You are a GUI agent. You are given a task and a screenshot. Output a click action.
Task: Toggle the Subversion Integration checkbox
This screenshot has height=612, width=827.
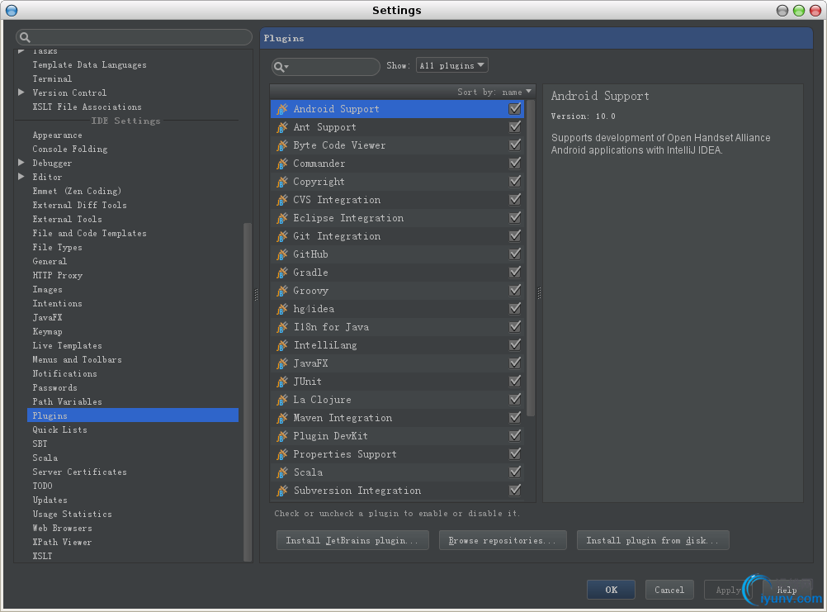coord(515,491)
